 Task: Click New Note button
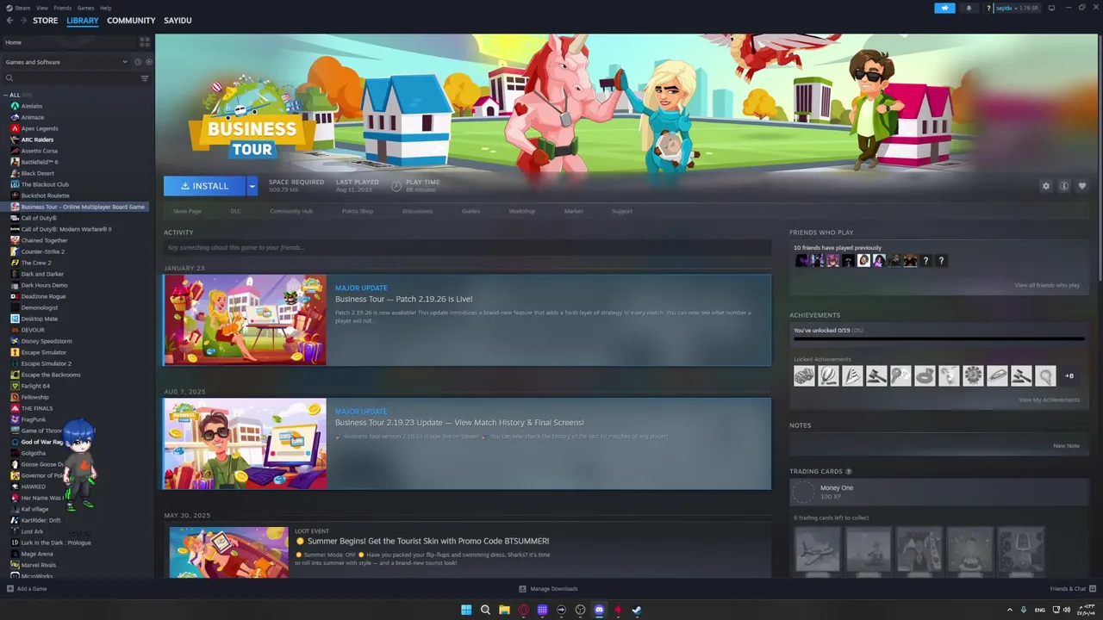pyautogui.click(x=1066, y=446)
